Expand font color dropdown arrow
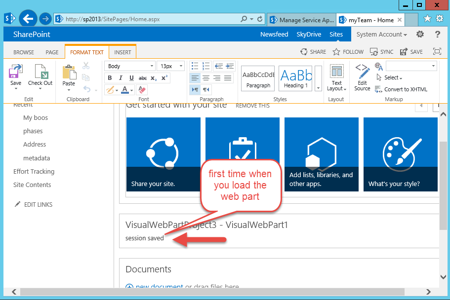Viewport: 450px width, 300px height. coord(131,90)
